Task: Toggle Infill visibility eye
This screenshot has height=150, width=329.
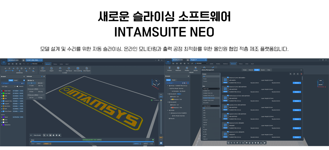Action: click(2, 96)
